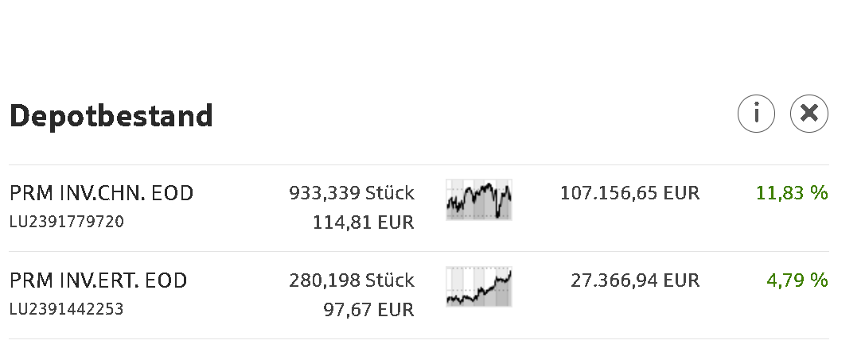The width and height of the screenshot is (865, 348).
Task: Select the PRM INV.CHN. EOD holding name
Action: pos(101,193)
